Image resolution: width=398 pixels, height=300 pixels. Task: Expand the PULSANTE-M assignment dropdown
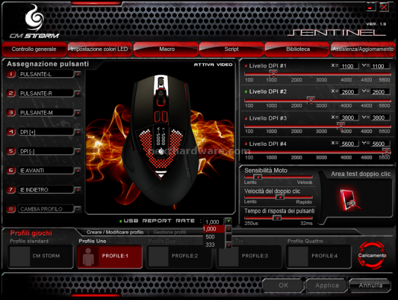point(78,113)
